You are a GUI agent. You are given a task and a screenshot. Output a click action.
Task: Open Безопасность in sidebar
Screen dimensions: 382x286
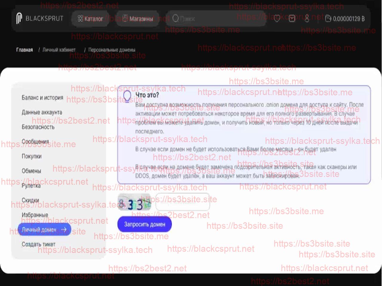pos(38,127)
